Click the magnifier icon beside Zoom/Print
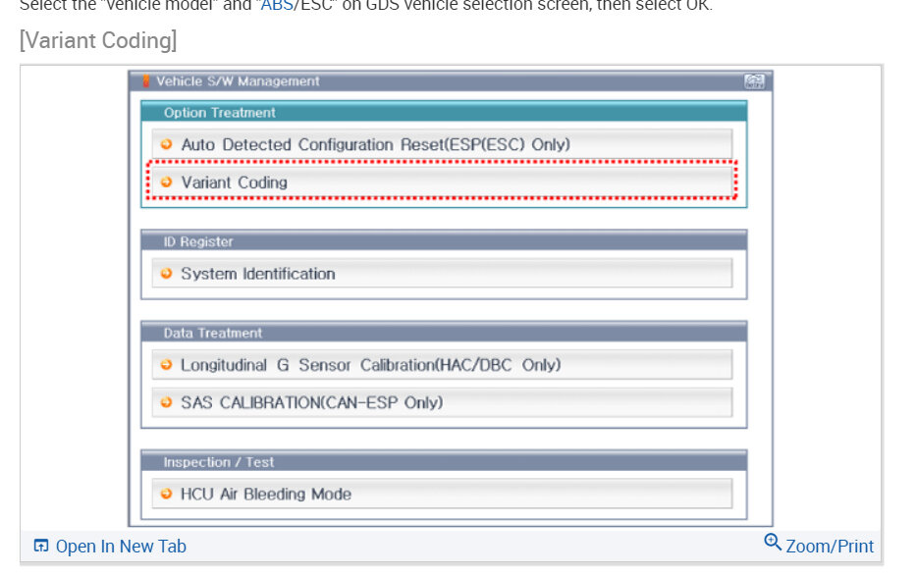 [x=773, y=542]
